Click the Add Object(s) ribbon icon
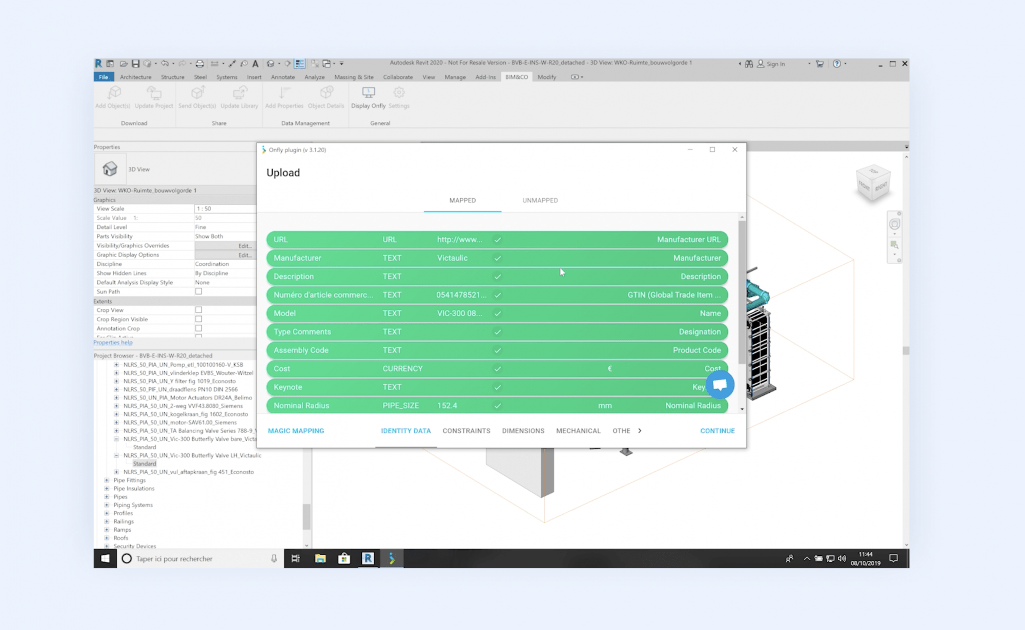Screen dimensions: 1025x630 (x=114, y=93)
